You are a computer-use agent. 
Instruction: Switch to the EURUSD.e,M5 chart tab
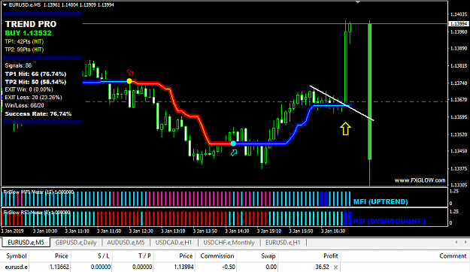[x=26, y=243]
